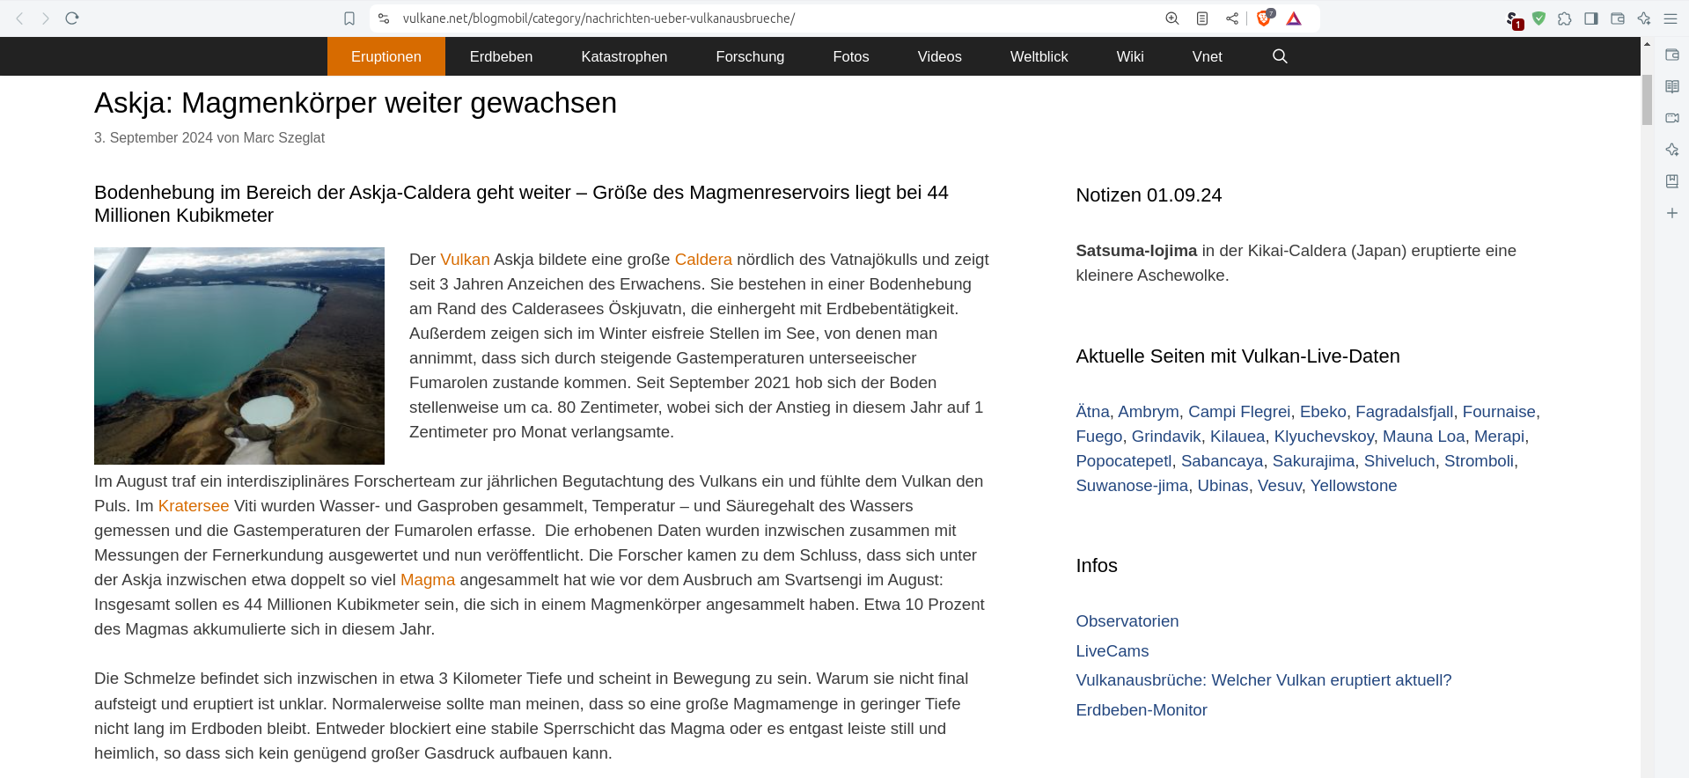Reload the current page
This screenshot has width=1689, height=778.
[x=72, y=18]
